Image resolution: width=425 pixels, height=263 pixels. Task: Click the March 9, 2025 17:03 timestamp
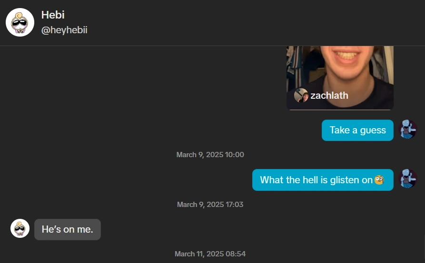(x=210, y=204)
